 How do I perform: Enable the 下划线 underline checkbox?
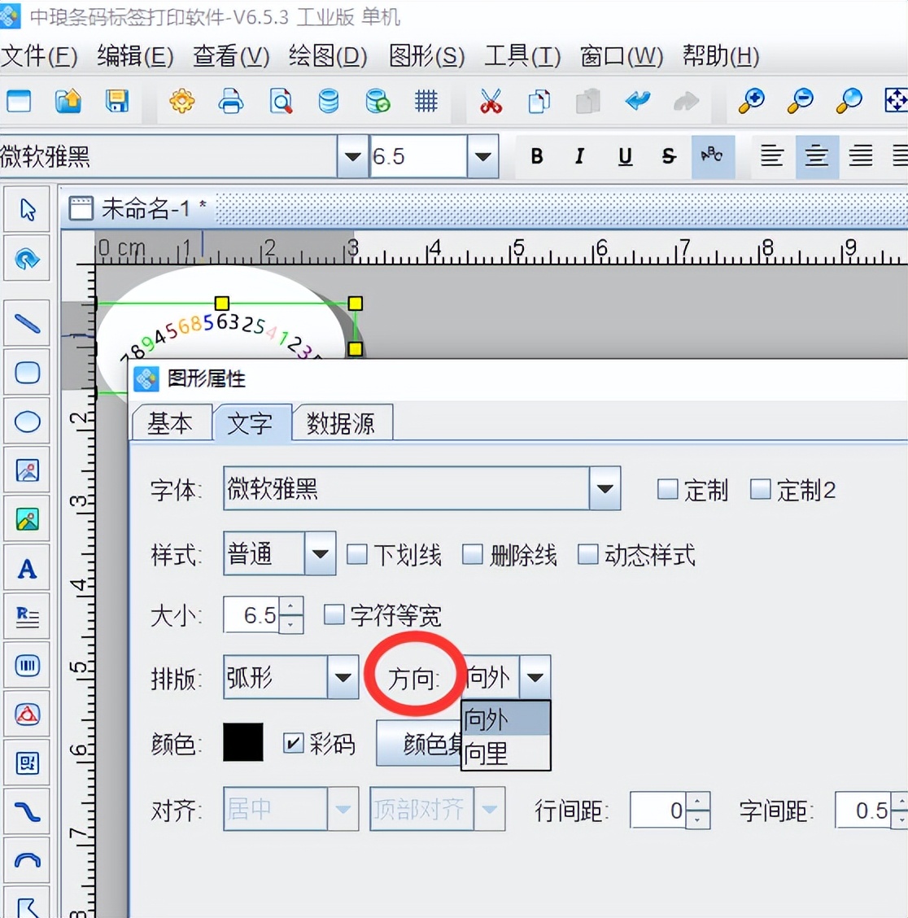pos(357,554)
